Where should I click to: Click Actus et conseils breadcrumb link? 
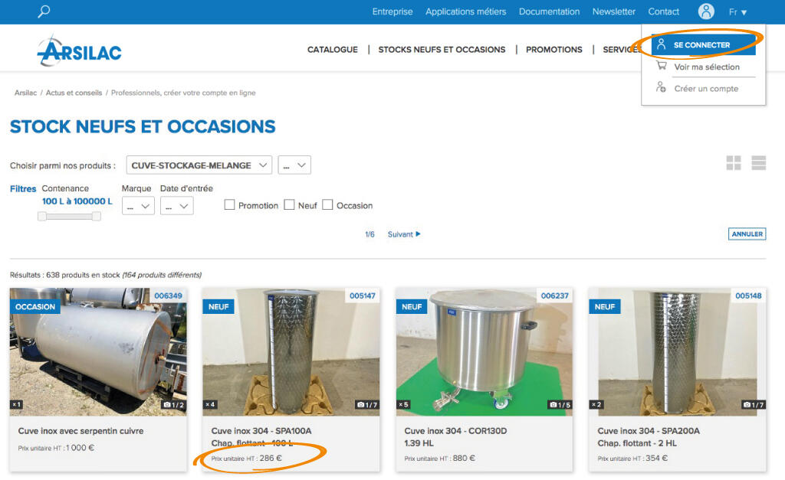(74, 93)
